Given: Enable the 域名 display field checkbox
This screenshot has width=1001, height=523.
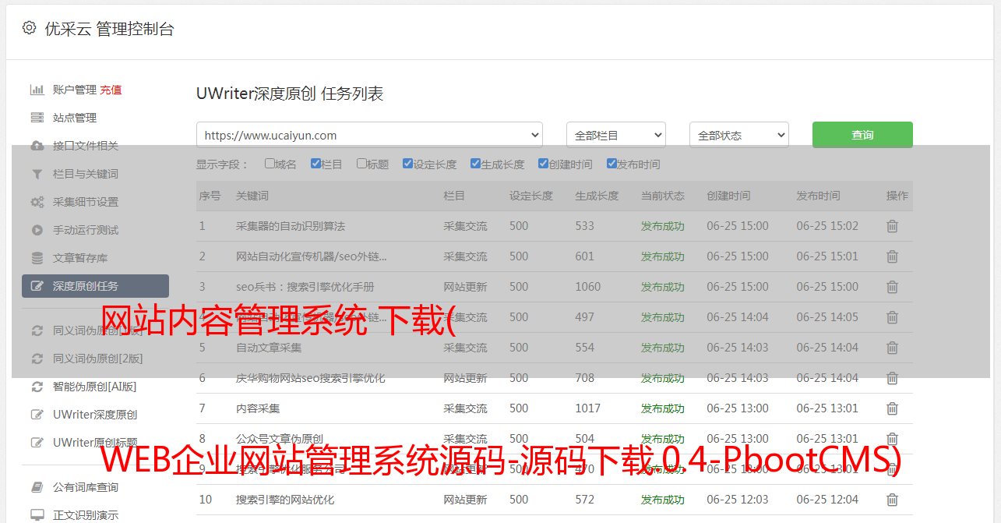Looking at the screenshot, I should point(270,164).
